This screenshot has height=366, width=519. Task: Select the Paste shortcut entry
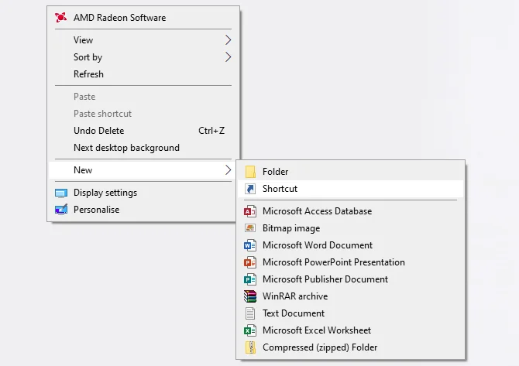point(143,114)
